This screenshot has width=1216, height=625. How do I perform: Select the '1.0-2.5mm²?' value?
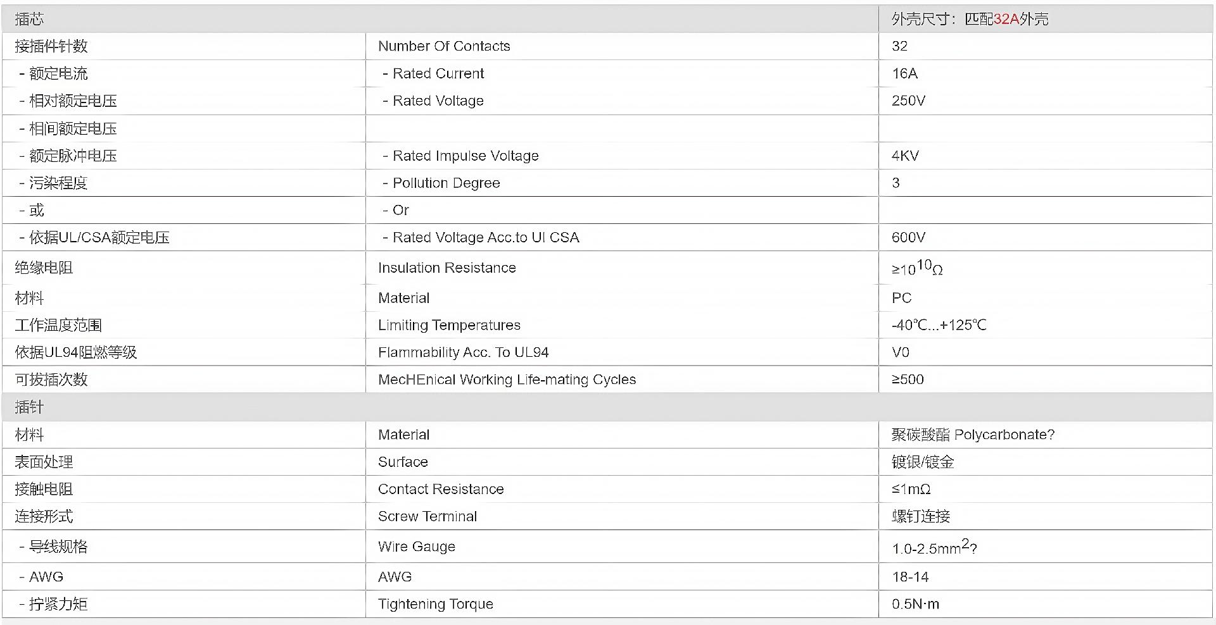tap(934, 547)
